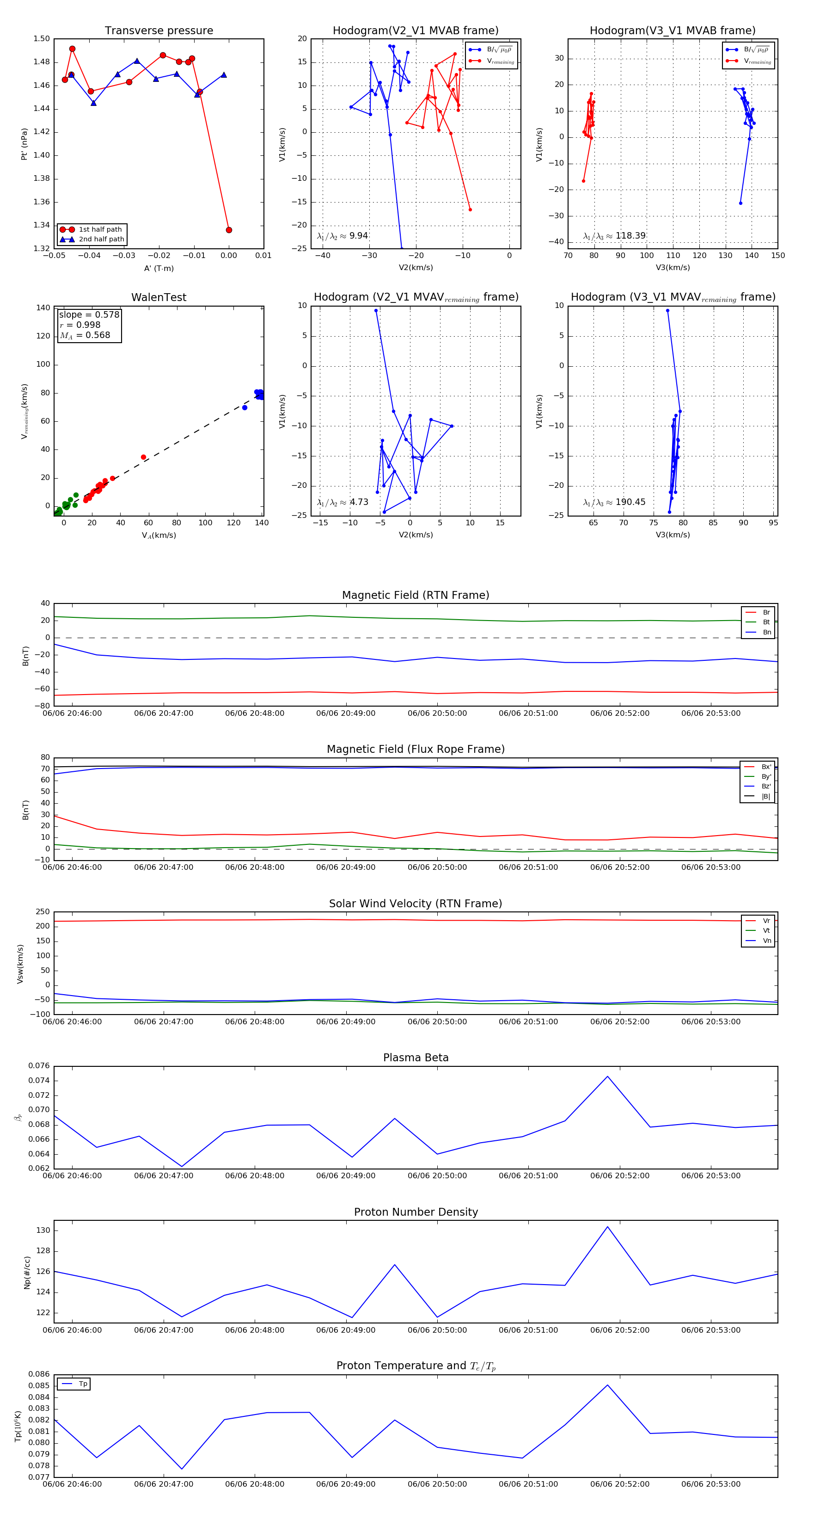Select the 'Proton Temperature and Te/Tp' title
The height and width of the screenshot is (1526, 832).
click(x=416, y=1366)
